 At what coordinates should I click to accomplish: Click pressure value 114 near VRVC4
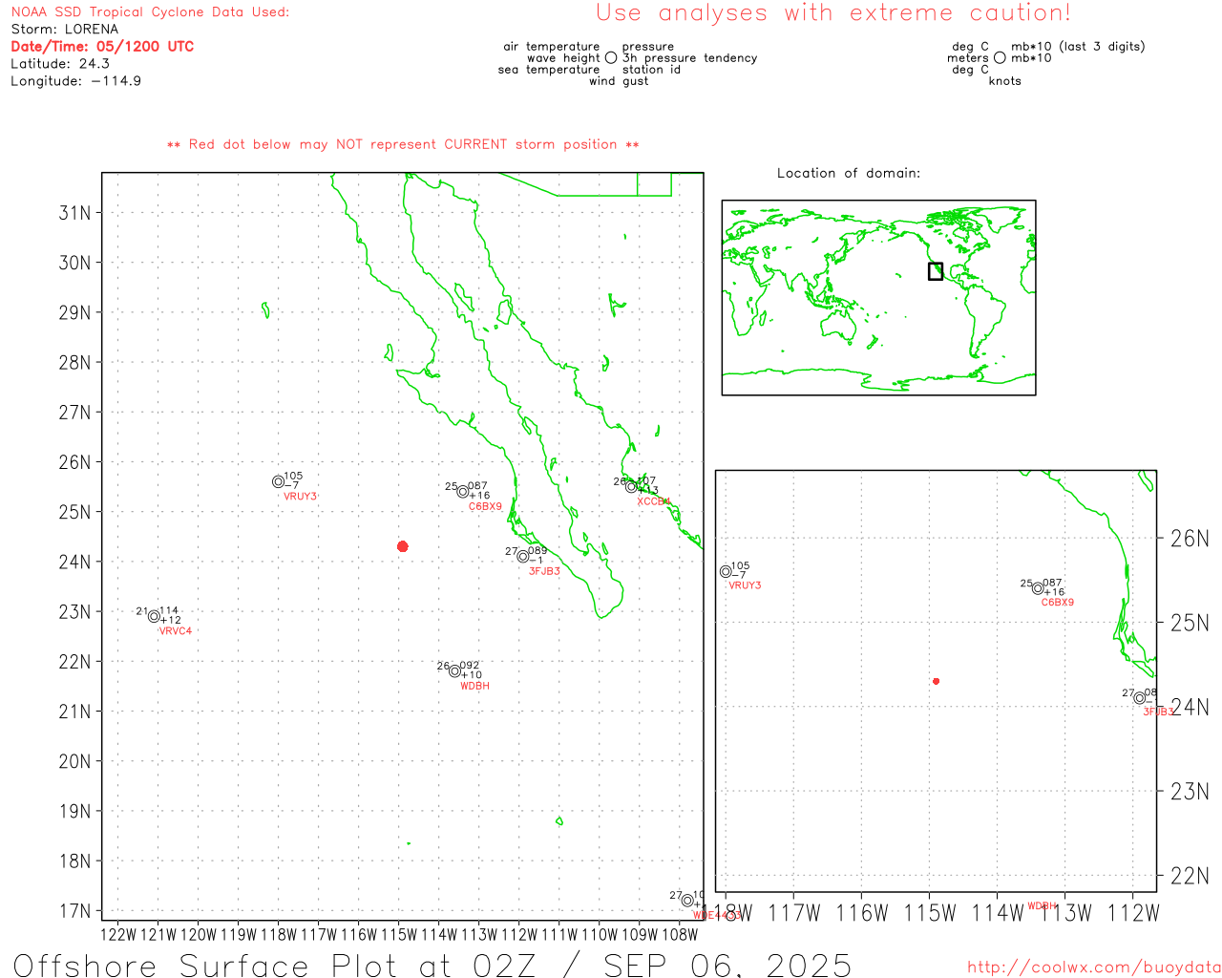coord(169,610)
